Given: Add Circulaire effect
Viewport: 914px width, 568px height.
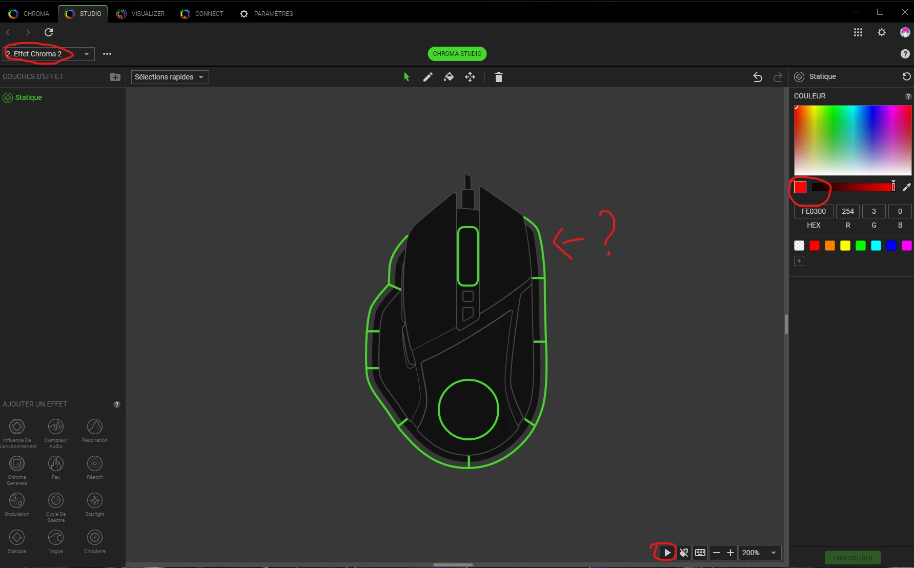Looking at the screenshot, I should pos(95,541).
